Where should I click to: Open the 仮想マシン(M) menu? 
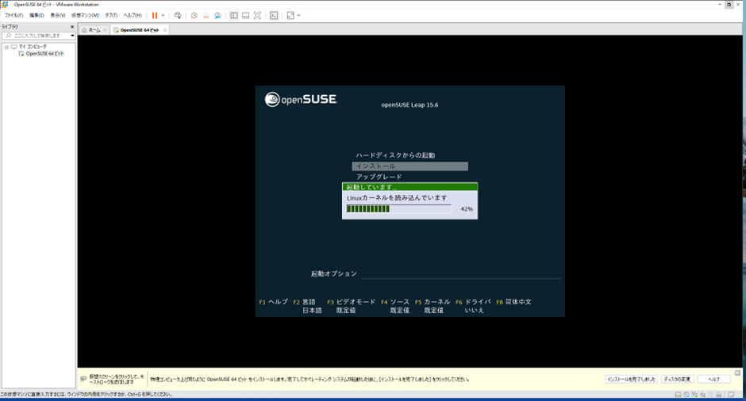85,15
